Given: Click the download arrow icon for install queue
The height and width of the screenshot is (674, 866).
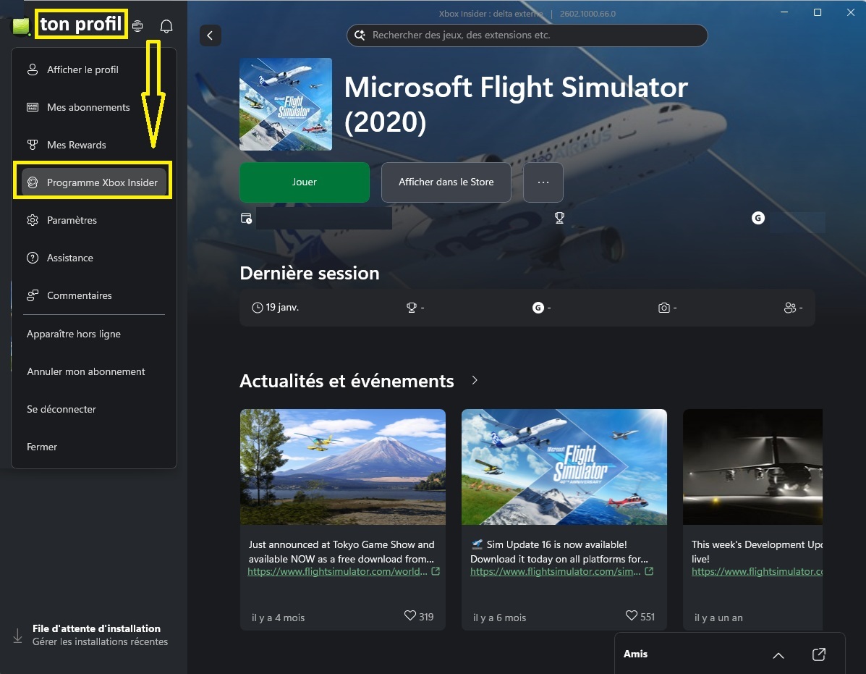Looking at the screenshot, I should [17, 636].
